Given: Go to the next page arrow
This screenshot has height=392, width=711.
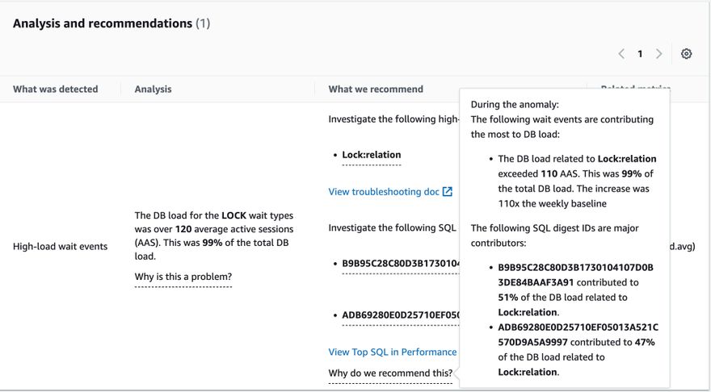Looking at the screenshot, I should (x=658, y=54).
